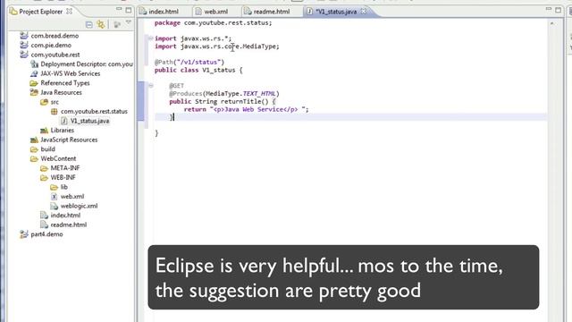Select the src source folder
Image resolution: width=572 pixels, height=322 pixels.
tap(55, 102)
